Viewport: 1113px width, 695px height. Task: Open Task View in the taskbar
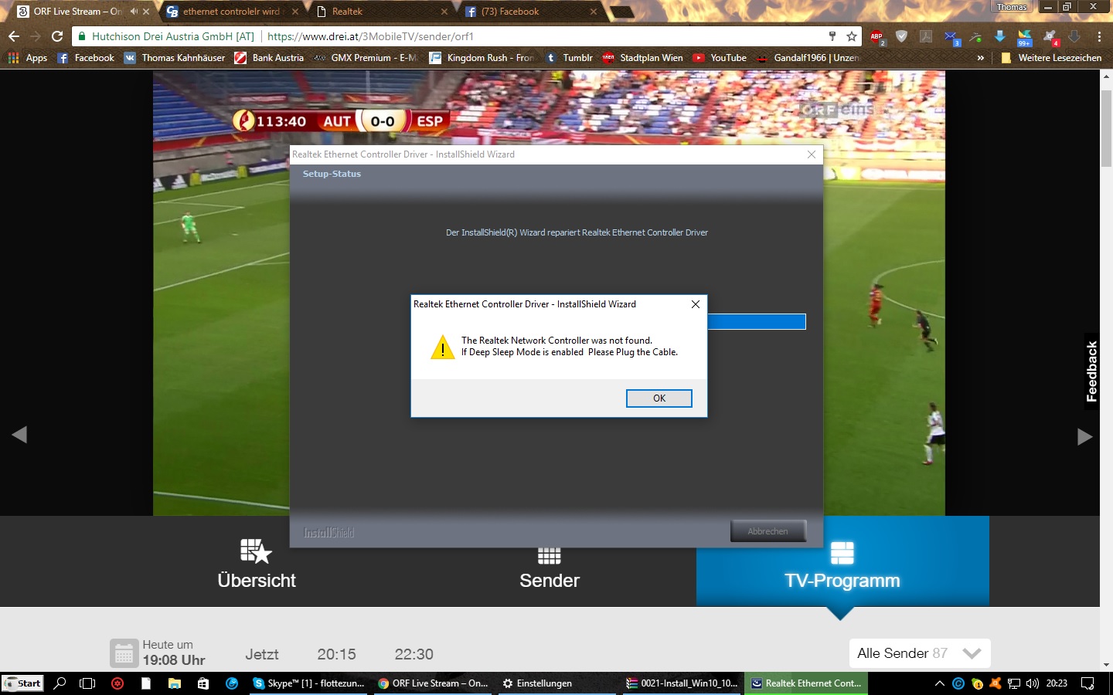pos(87,683)
